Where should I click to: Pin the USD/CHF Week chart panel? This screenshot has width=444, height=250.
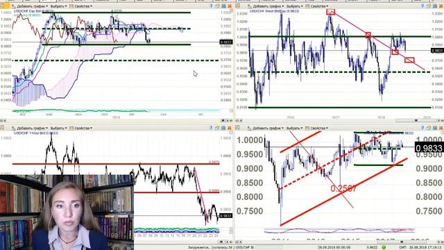pos(422,6)
